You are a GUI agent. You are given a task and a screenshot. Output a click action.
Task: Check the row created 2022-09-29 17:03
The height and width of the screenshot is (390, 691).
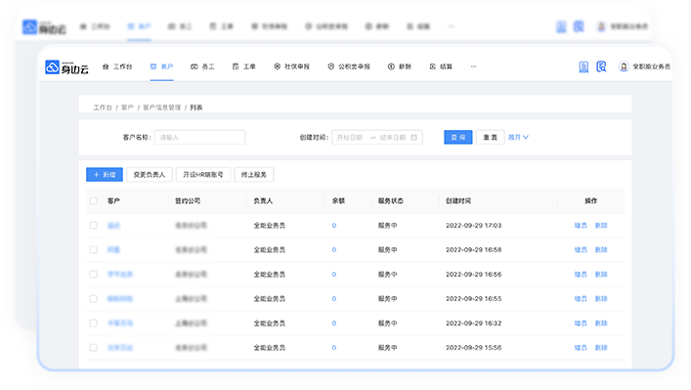(94, 225)
